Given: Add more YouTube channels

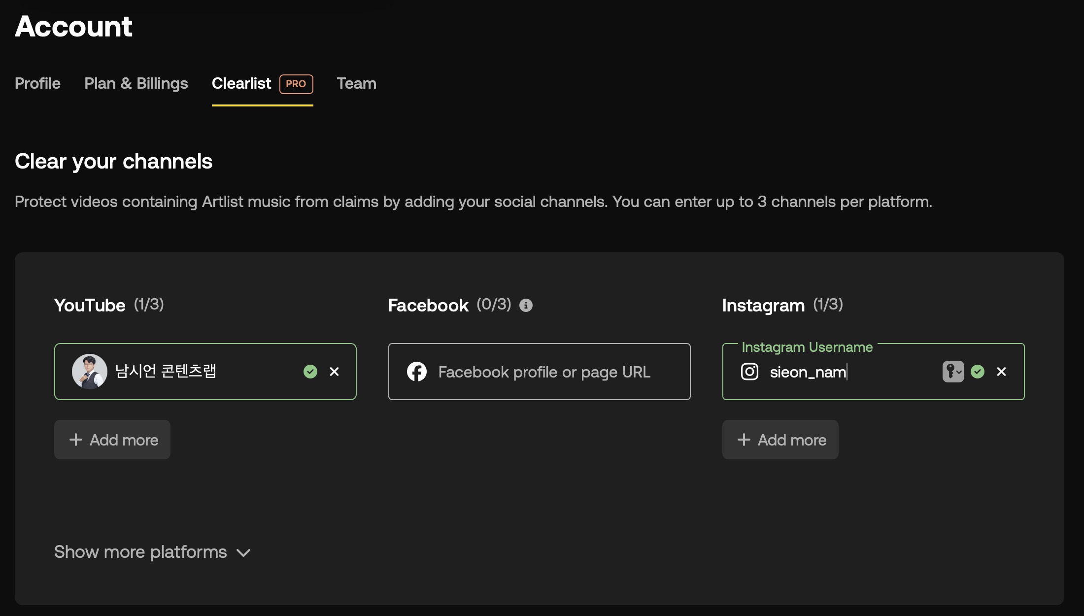Looking at the screenshot, I should click(112, 440).
